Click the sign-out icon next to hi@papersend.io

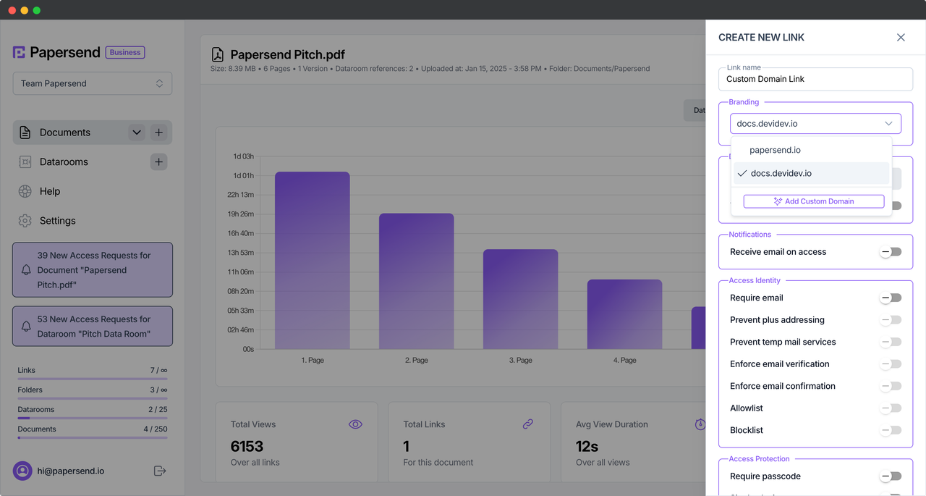pos(159,471)
